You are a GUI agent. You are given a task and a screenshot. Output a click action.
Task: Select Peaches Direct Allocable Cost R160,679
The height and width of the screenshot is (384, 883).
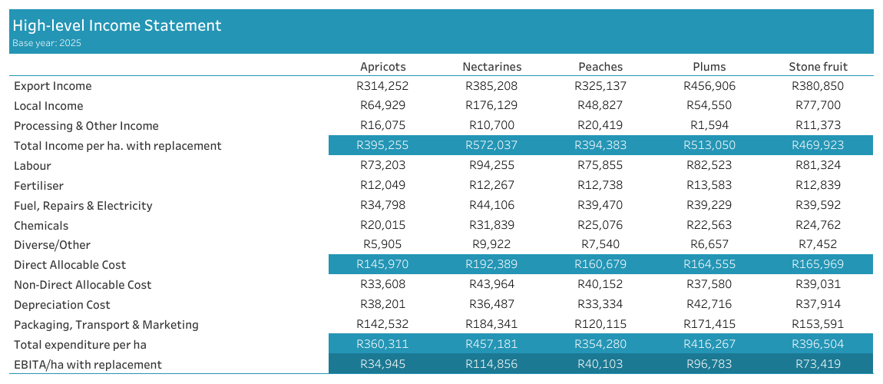(x=600, y=265)
